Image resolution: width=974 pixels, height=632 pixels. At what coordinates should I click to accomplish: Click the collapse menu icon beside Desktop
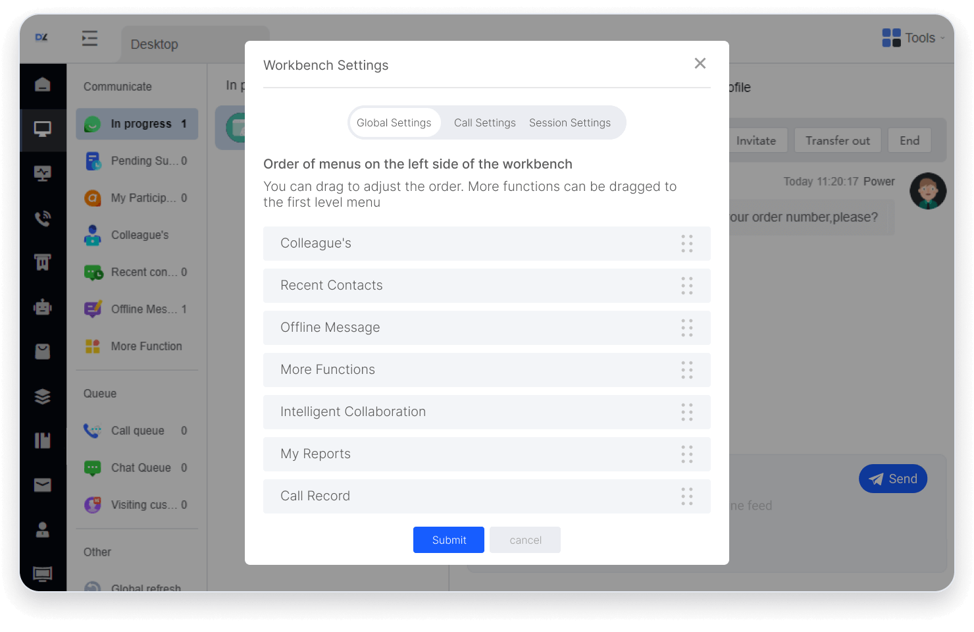[90, 39]
